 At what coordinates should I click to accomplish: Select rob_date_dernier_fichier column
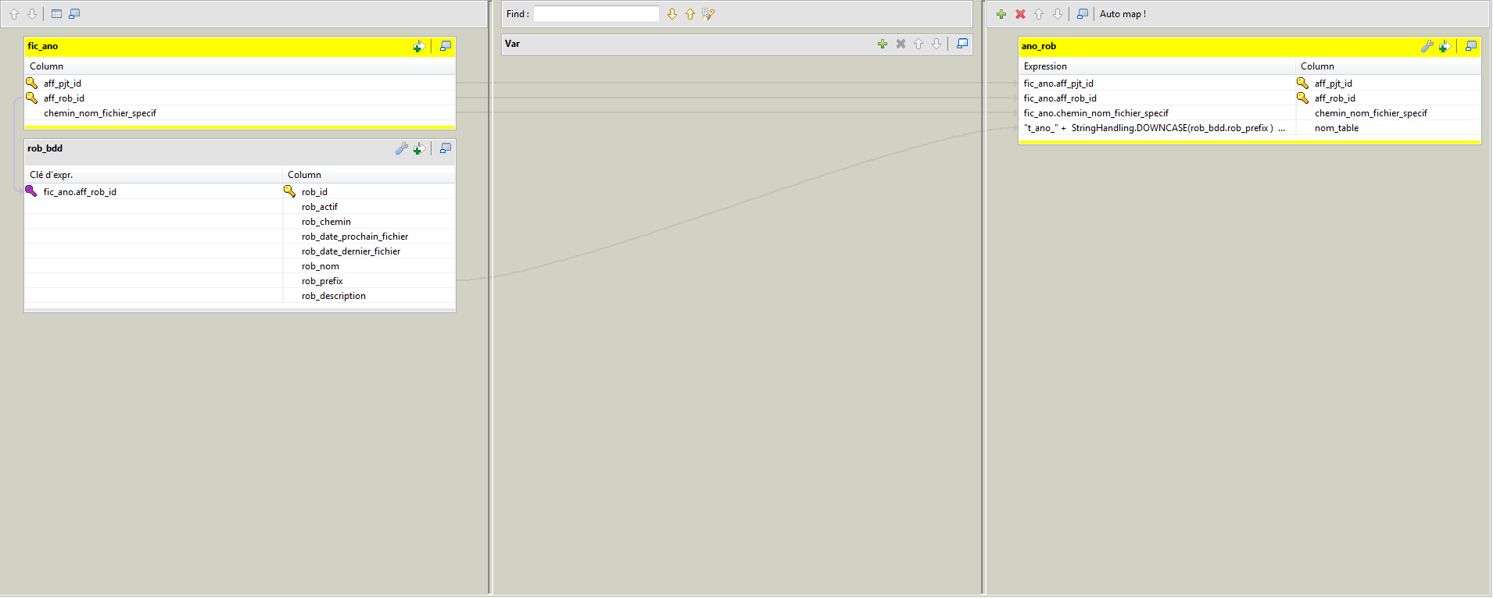(369, 251)
